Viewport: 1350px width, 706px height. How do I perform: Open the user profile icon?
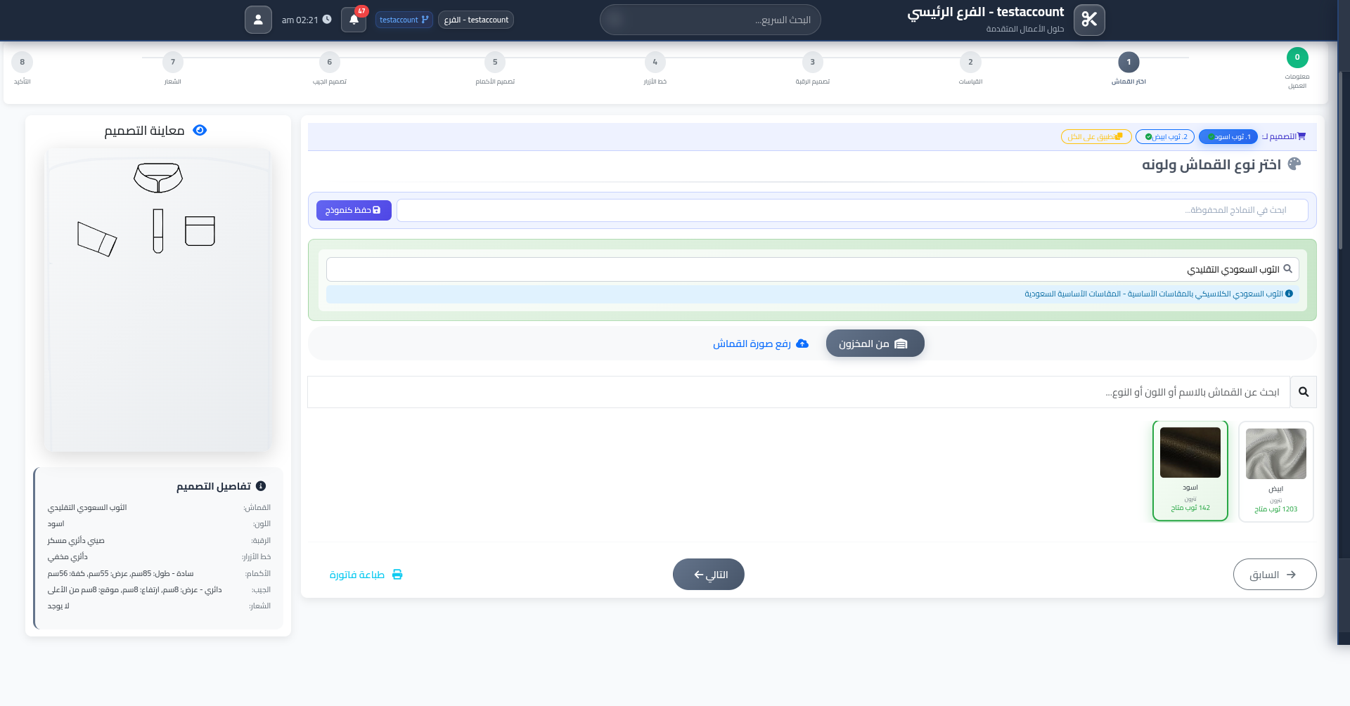(x=258, y=20)
